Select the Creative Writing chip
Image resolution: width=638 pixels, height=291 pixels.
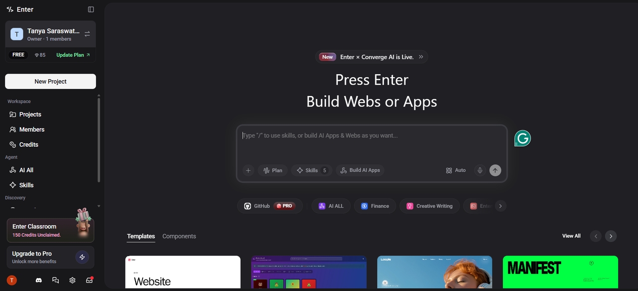tap(429, 206)
